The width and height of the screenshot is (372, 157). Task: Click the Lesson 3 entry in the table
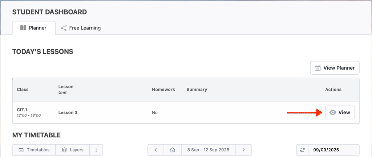68,112
